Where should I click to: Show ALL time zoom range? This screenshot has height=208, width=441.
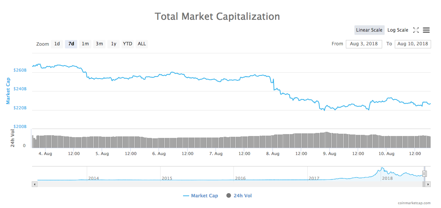point(142,44)
